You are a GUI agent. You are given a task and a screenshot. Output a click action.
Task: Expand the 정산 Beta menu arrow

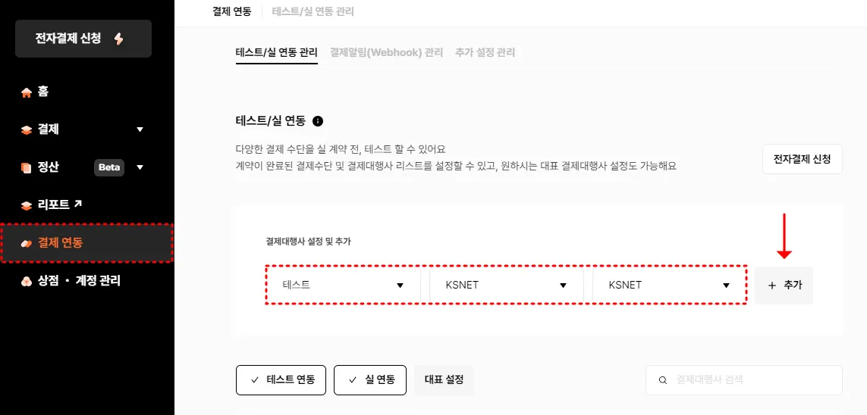pos(140,167)
